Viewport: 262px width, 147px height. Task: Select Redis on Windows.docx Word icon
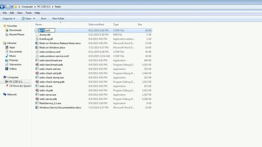coord(37,47)
